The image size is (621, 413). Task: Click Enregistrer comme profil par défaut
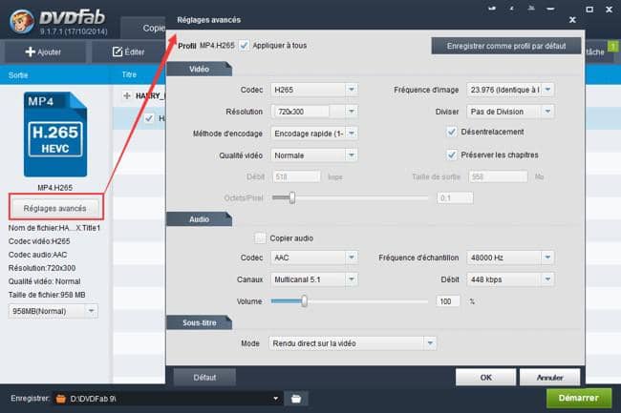(x=506, y=46)
